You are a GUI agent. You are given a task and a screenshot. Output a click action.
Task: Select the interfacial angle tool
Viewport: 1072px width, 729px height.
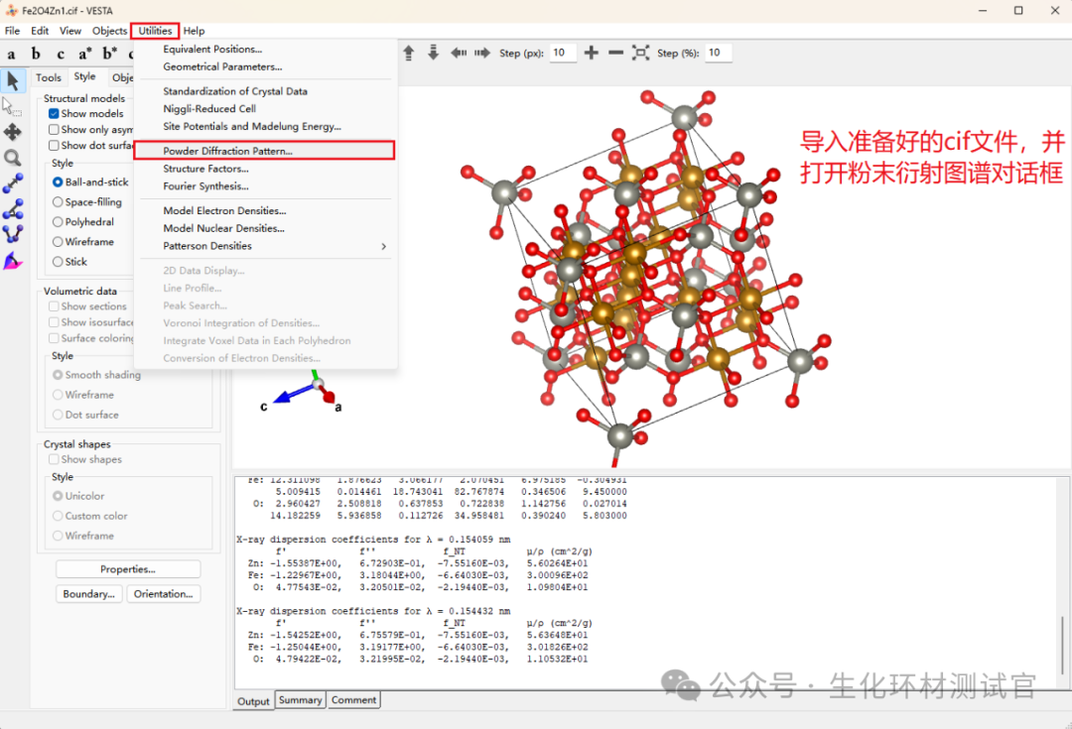click(13, 260)
